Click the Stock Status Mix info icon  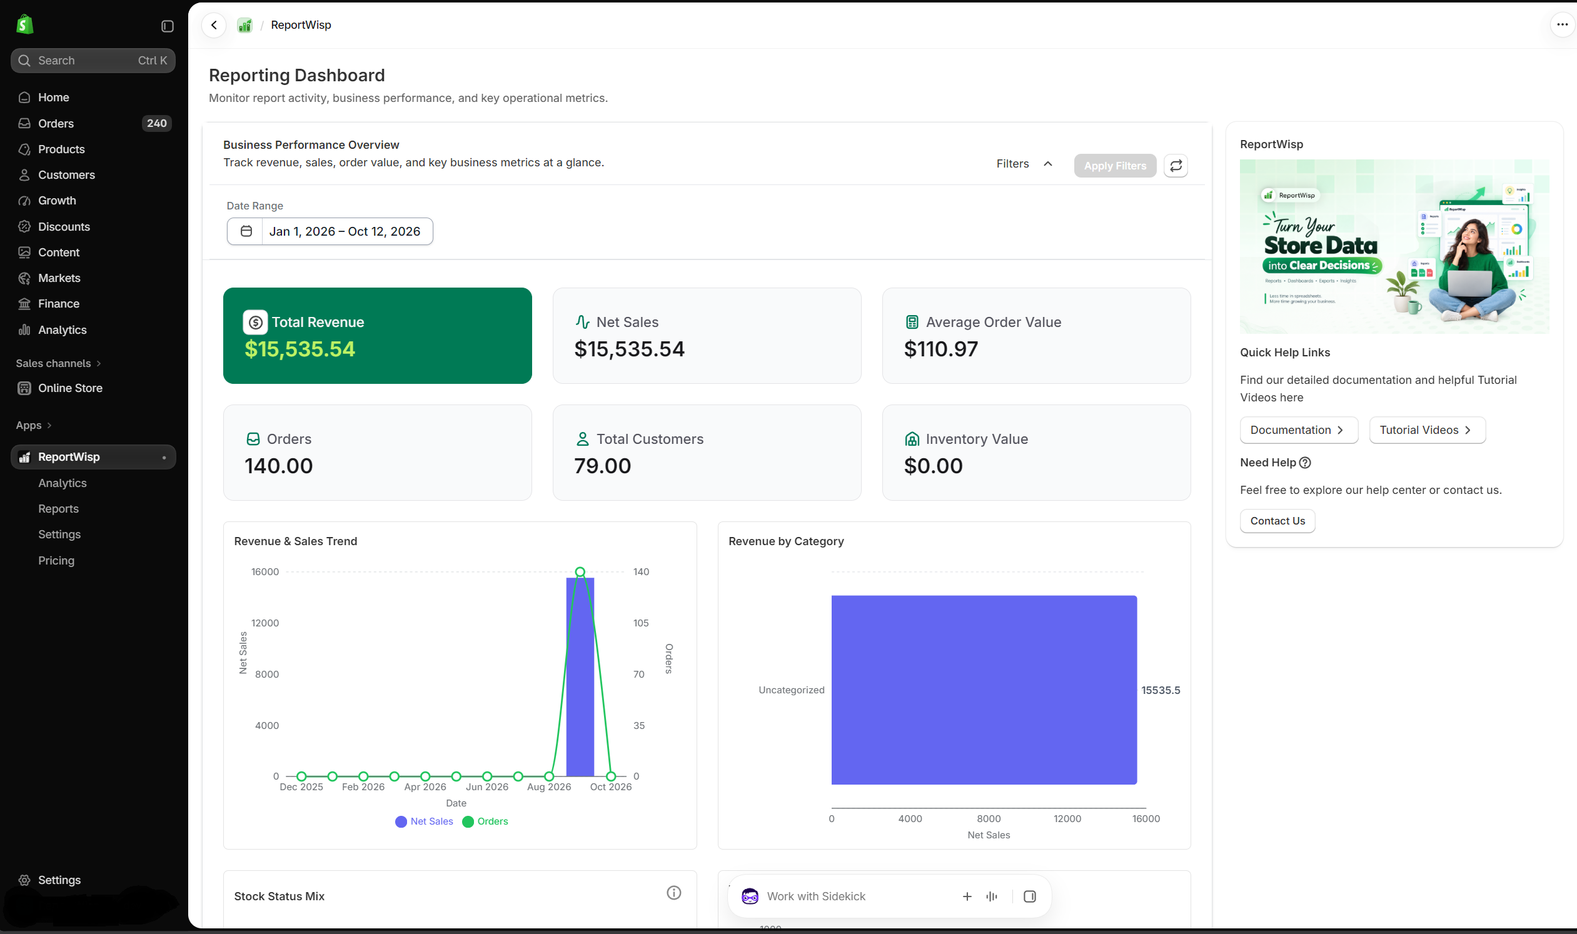673,893
